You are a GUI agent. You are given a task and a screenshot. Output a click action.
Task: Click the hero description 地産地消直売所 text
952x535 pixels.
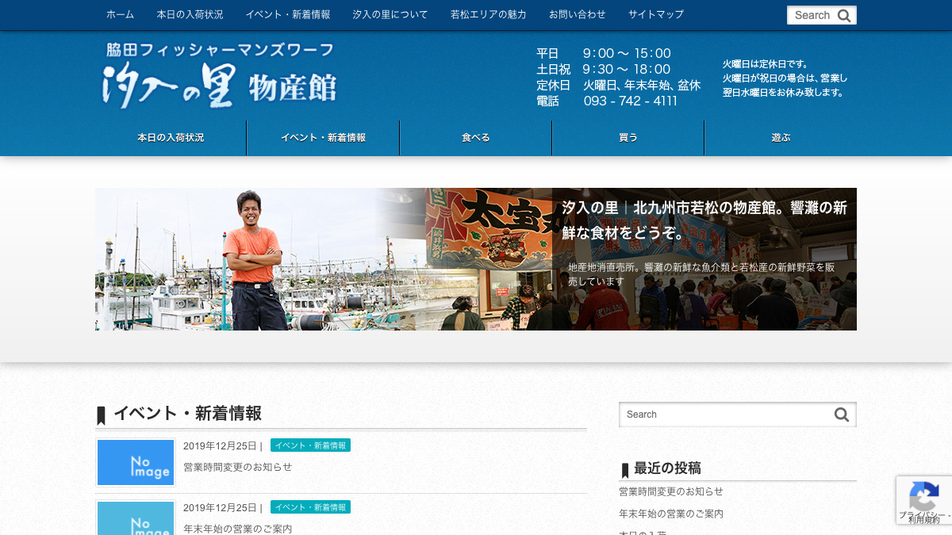click(701, 274)
